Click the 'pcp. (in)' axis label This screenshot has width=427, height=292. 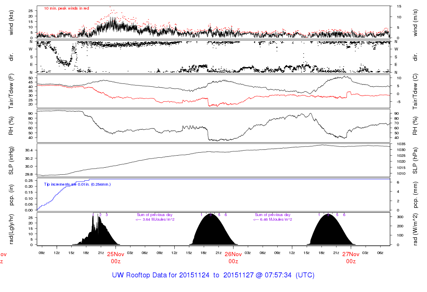(11, 195)
